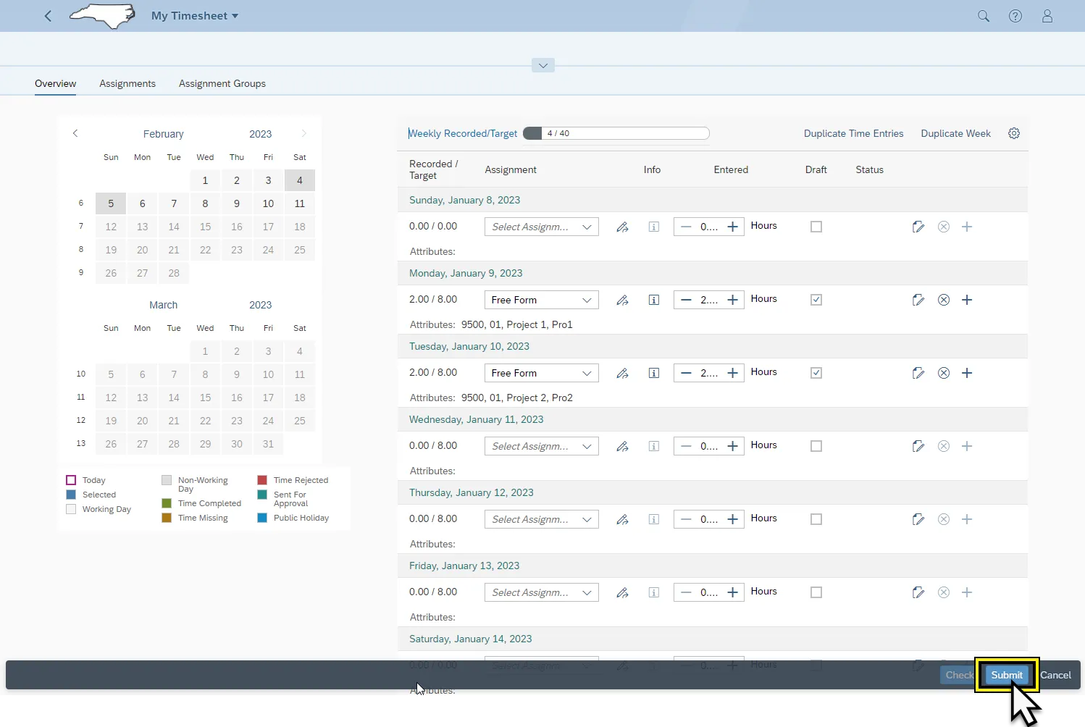1085x727 pixels.
Task: Cancel the timesheet changes
Action: click(1055, 675)
